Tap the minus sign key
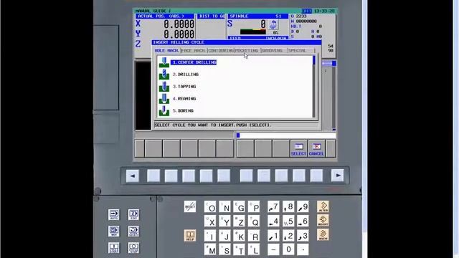Image resolution: width=459 pixels, height=258 pixels. [x=273, y=249]
